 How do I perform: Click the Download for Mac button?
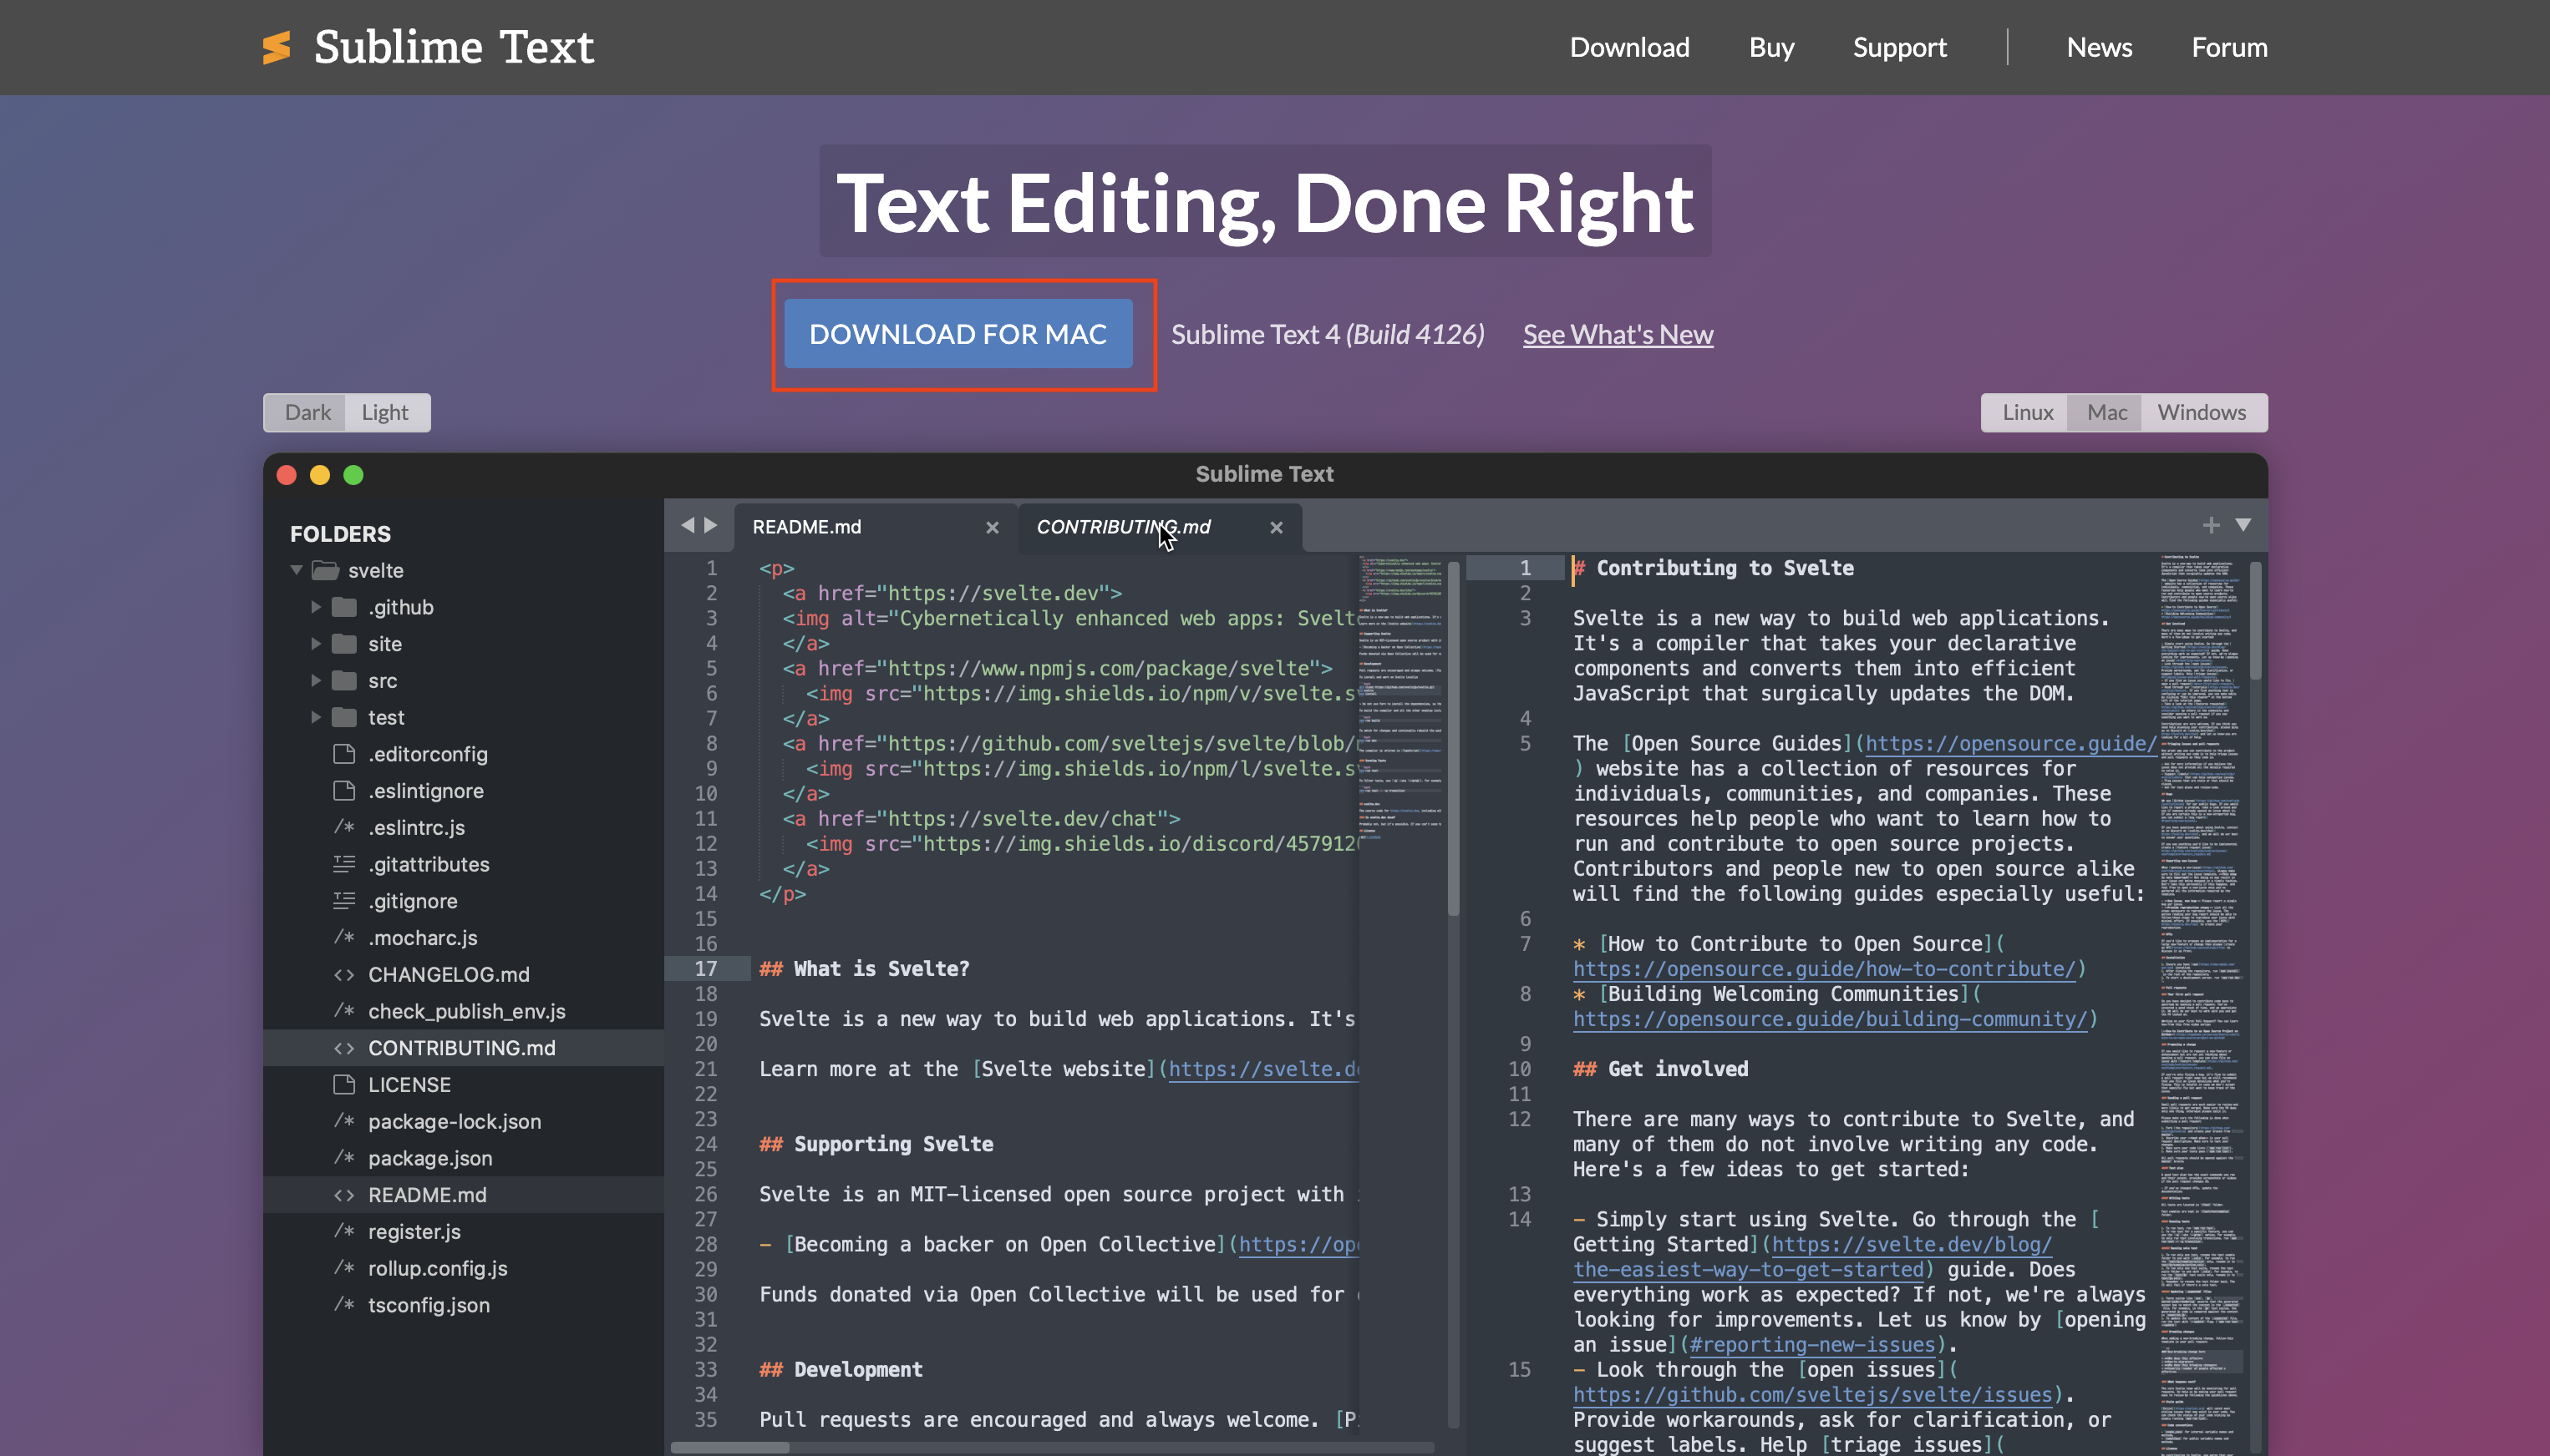coord(958,334)
